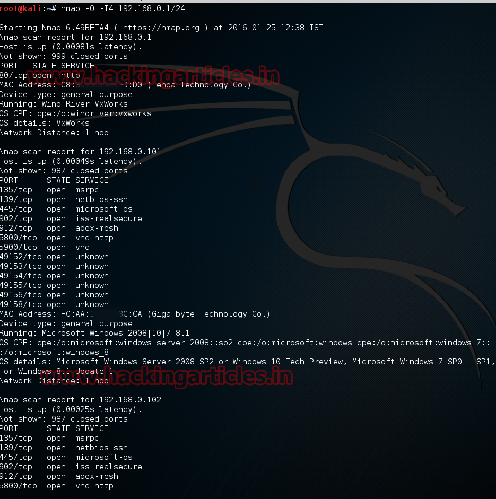Select the Tenda Technology MAC address line
Viewport: 496px width, 499px height.
(x=125, y=85)
